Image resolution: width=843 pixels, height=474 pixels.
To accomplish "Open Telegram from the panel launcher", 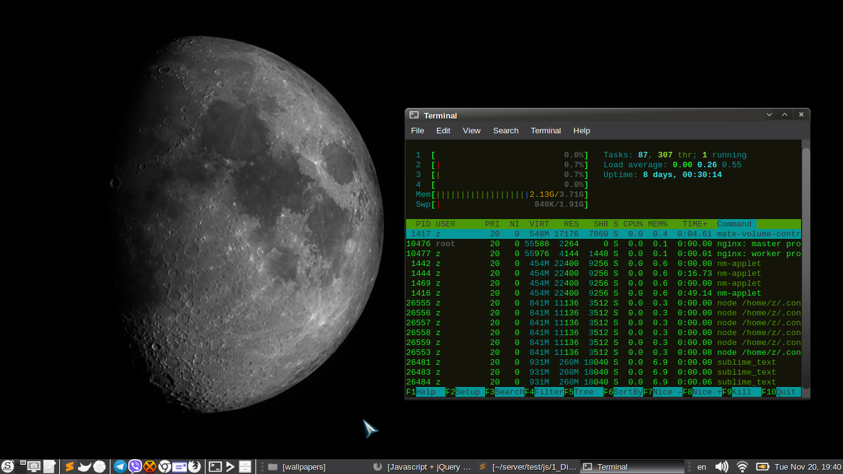I will point(120,467).
